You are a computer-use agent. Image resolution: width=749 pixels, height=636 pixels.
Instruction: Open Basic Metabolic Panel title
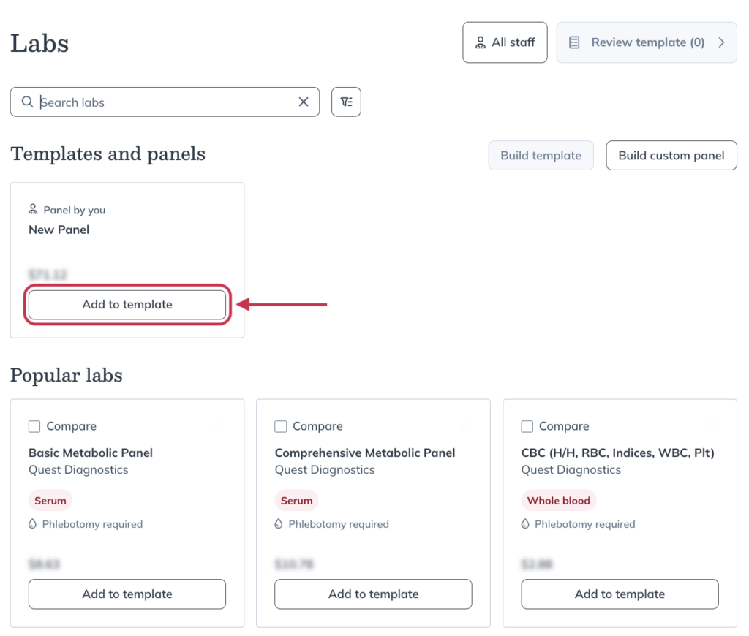pyautogui.click(x=91, y=453)
